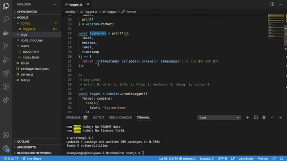This screenshot has width=287, height=161.
Task: Click the highlighted logFormat identifier
Action: tap(98, 33)
